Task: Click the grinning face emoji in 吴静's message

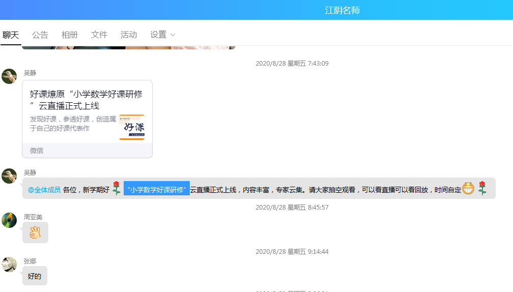Action: coord(468,189)
